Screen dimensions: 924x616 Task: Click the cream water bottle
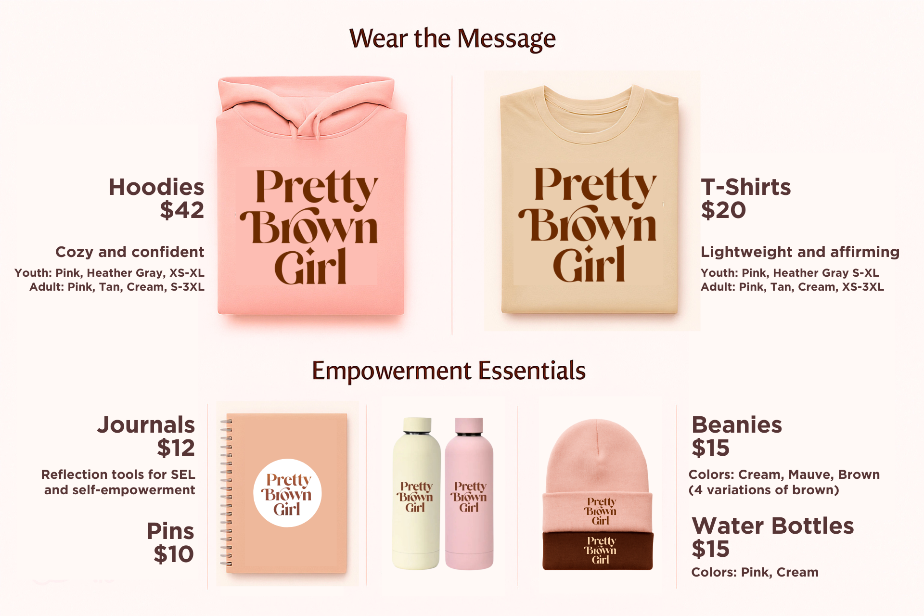click(x=416, y=493)
